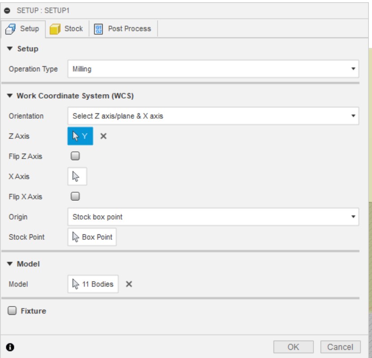Clear the Z Axis selection with X
This screenshot has height=358, width=372.
tap(103, 136)
